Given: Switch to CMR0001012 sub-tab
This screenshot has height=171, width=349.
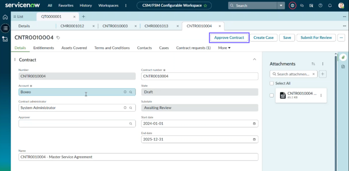Looking at the screenshot, I should tap(72, 26).
